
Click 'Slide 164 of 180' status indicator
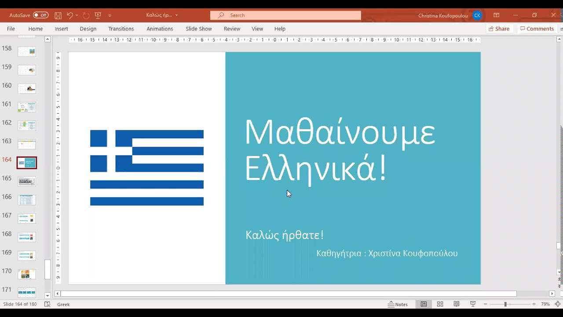20,304
